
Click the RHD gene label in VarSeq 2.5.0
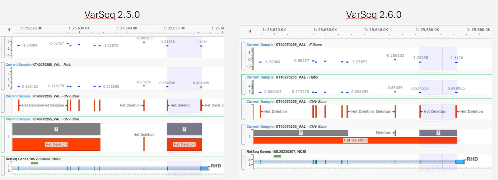[216, 166]
